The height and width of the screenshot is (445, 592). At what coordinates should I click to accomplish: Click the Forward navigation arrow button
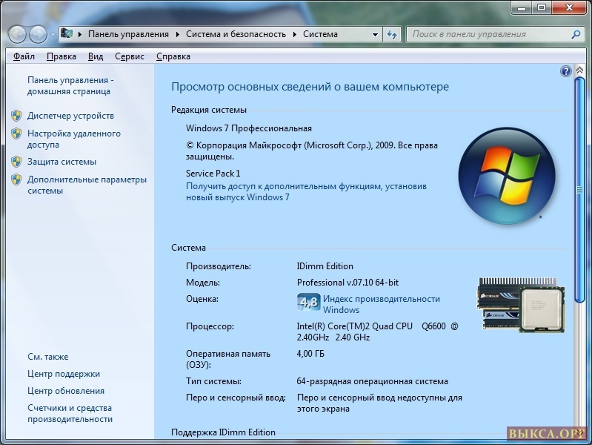38,34
